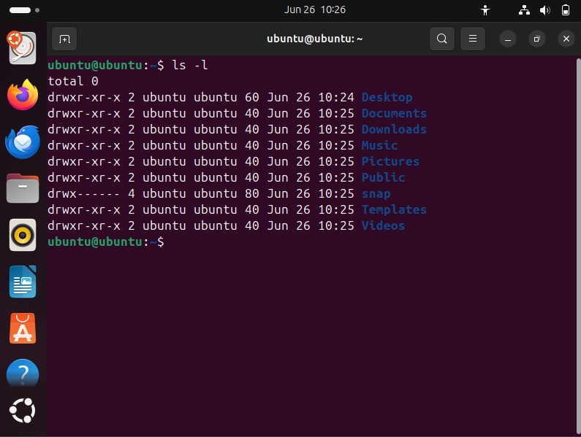
Task: Click the volume indicator icon
Action: 544,9
